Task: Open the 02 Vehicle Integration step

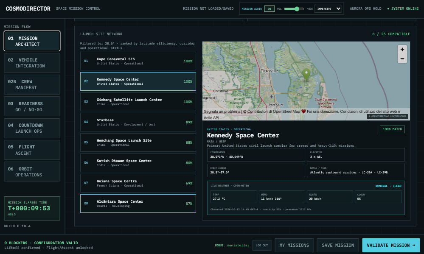Action: [32, 63]
